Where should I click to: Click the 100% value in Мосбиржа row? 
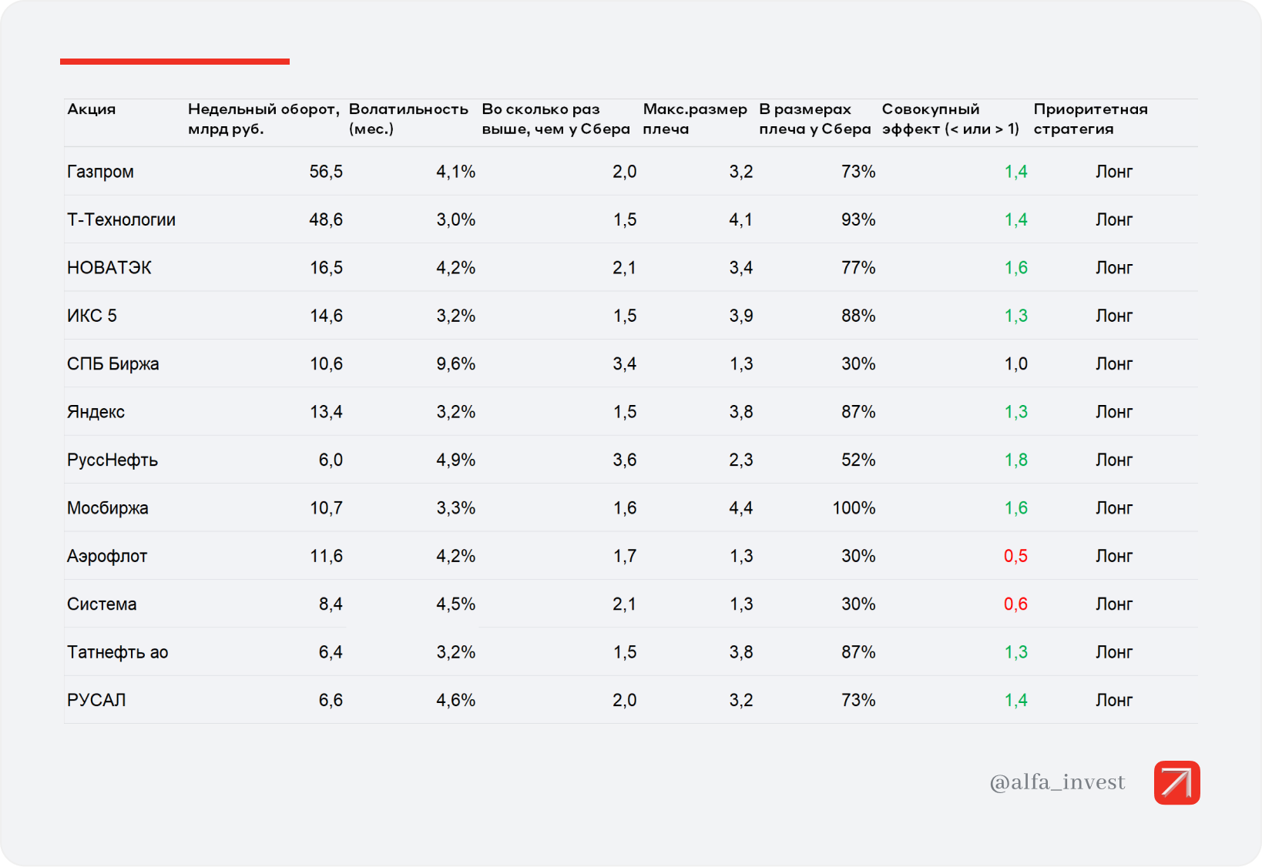pos(854,508)
